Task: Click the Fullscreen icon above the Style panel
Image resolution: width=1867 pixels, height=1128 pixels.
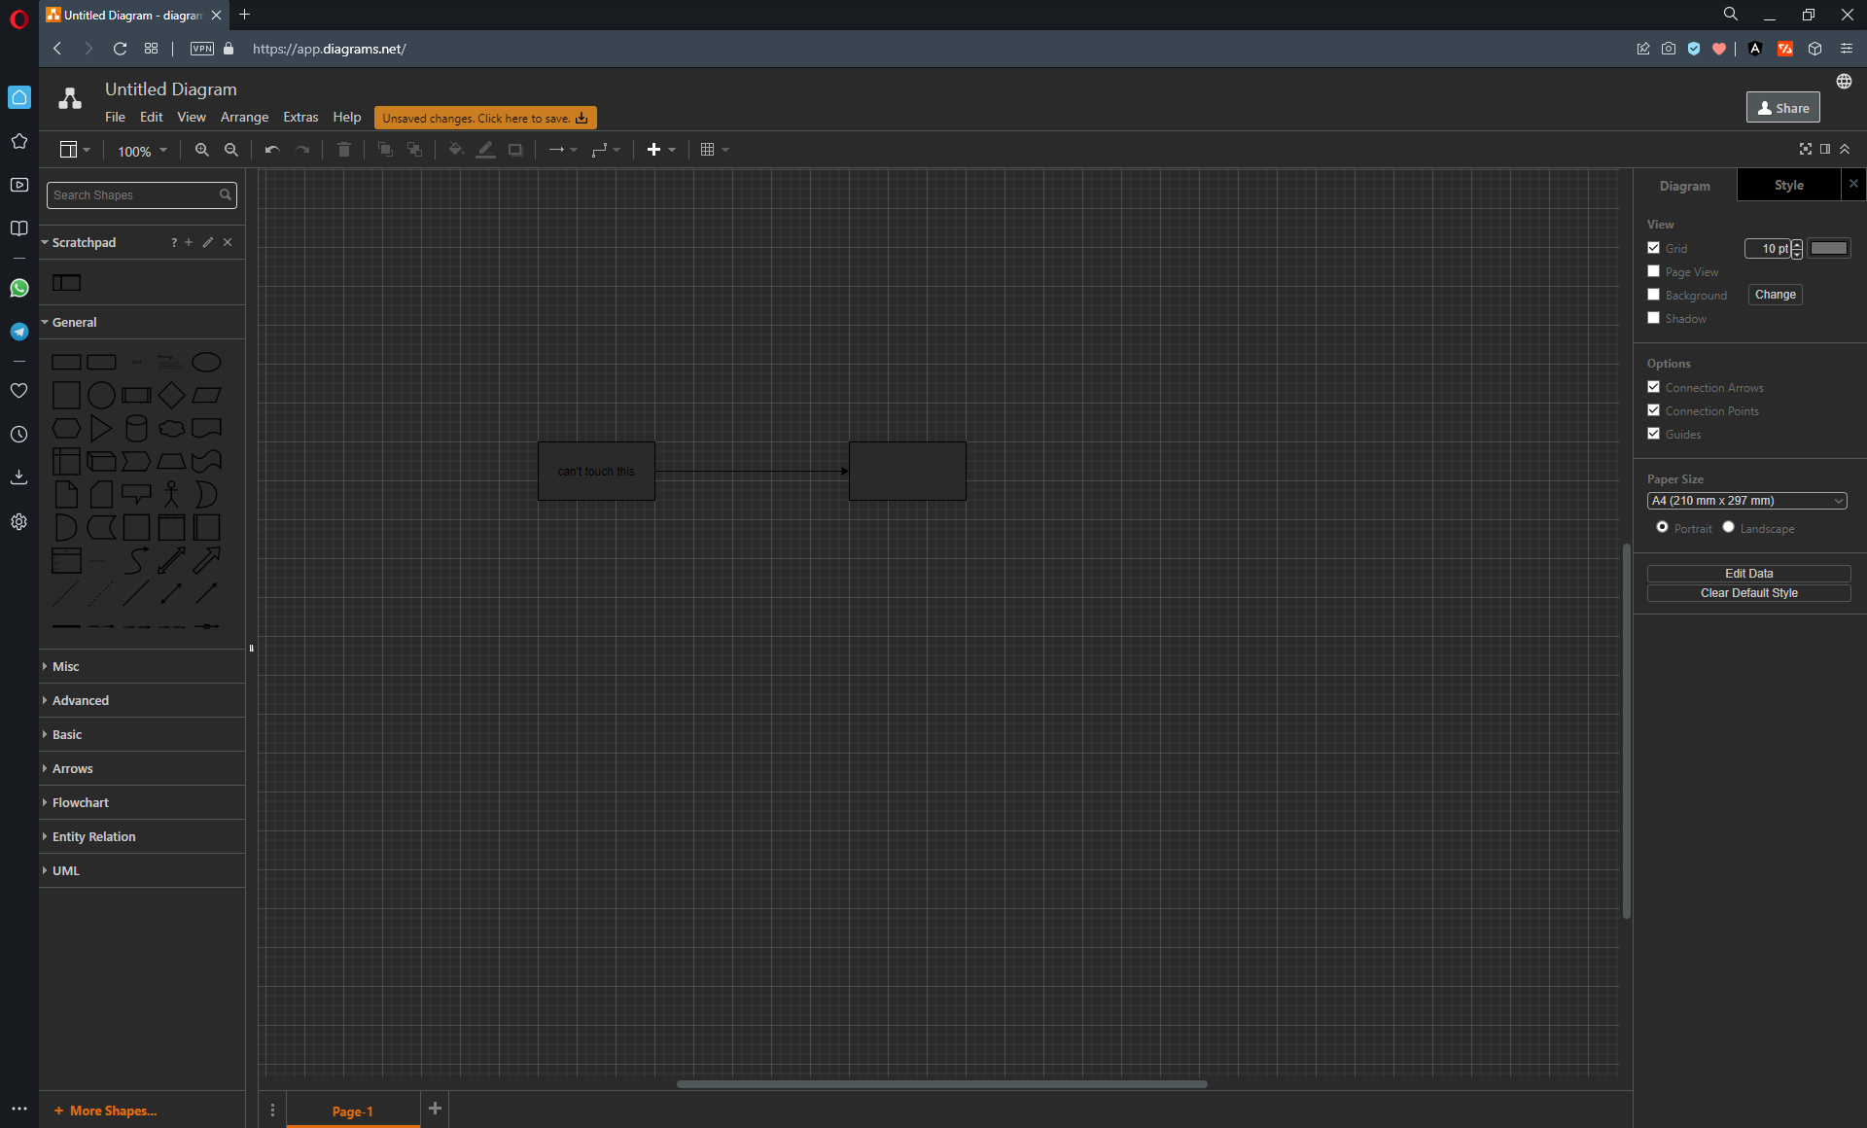Action: [x=1806, y=149]
